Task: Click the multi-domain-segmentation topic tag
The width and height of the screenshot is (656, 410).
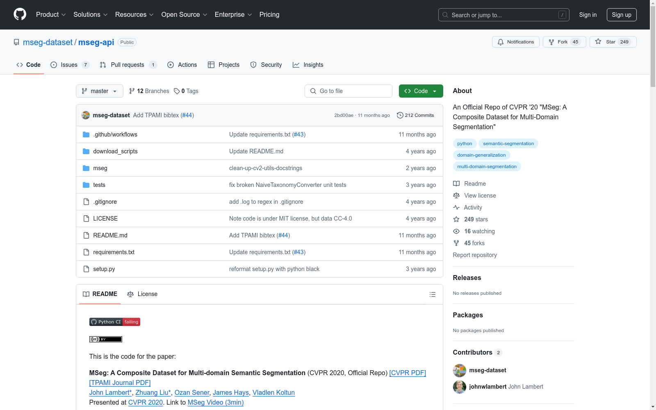Action: [487, 166]
